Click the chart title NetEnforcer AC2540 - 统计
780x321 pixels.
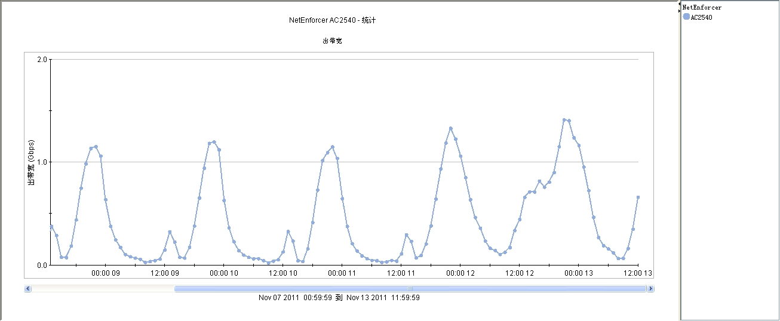(332, 20)
